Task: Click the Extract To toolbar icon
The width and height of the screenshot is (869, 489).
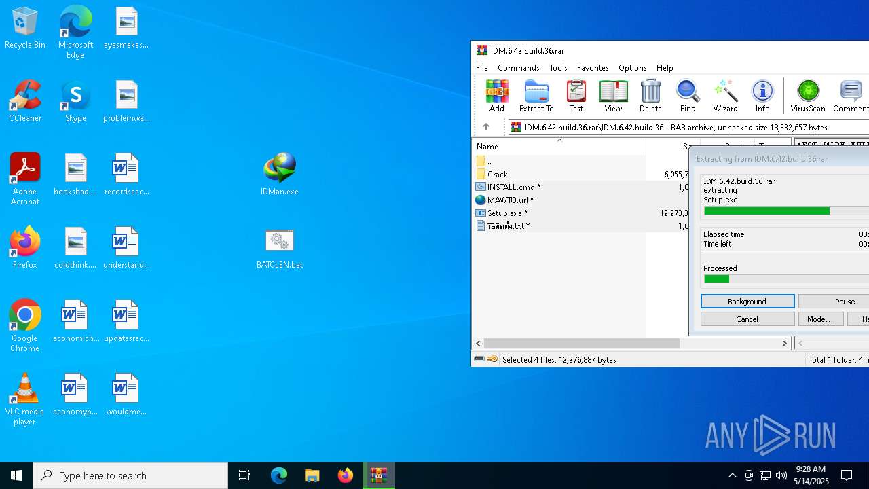Action: 536,96
